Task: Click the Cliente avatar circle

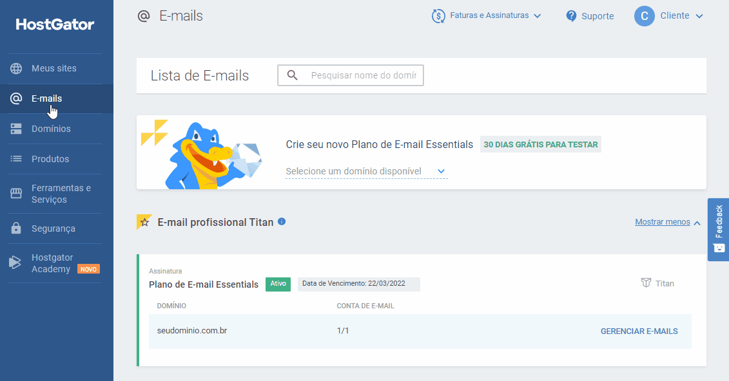Action: (x=645, y=16)
